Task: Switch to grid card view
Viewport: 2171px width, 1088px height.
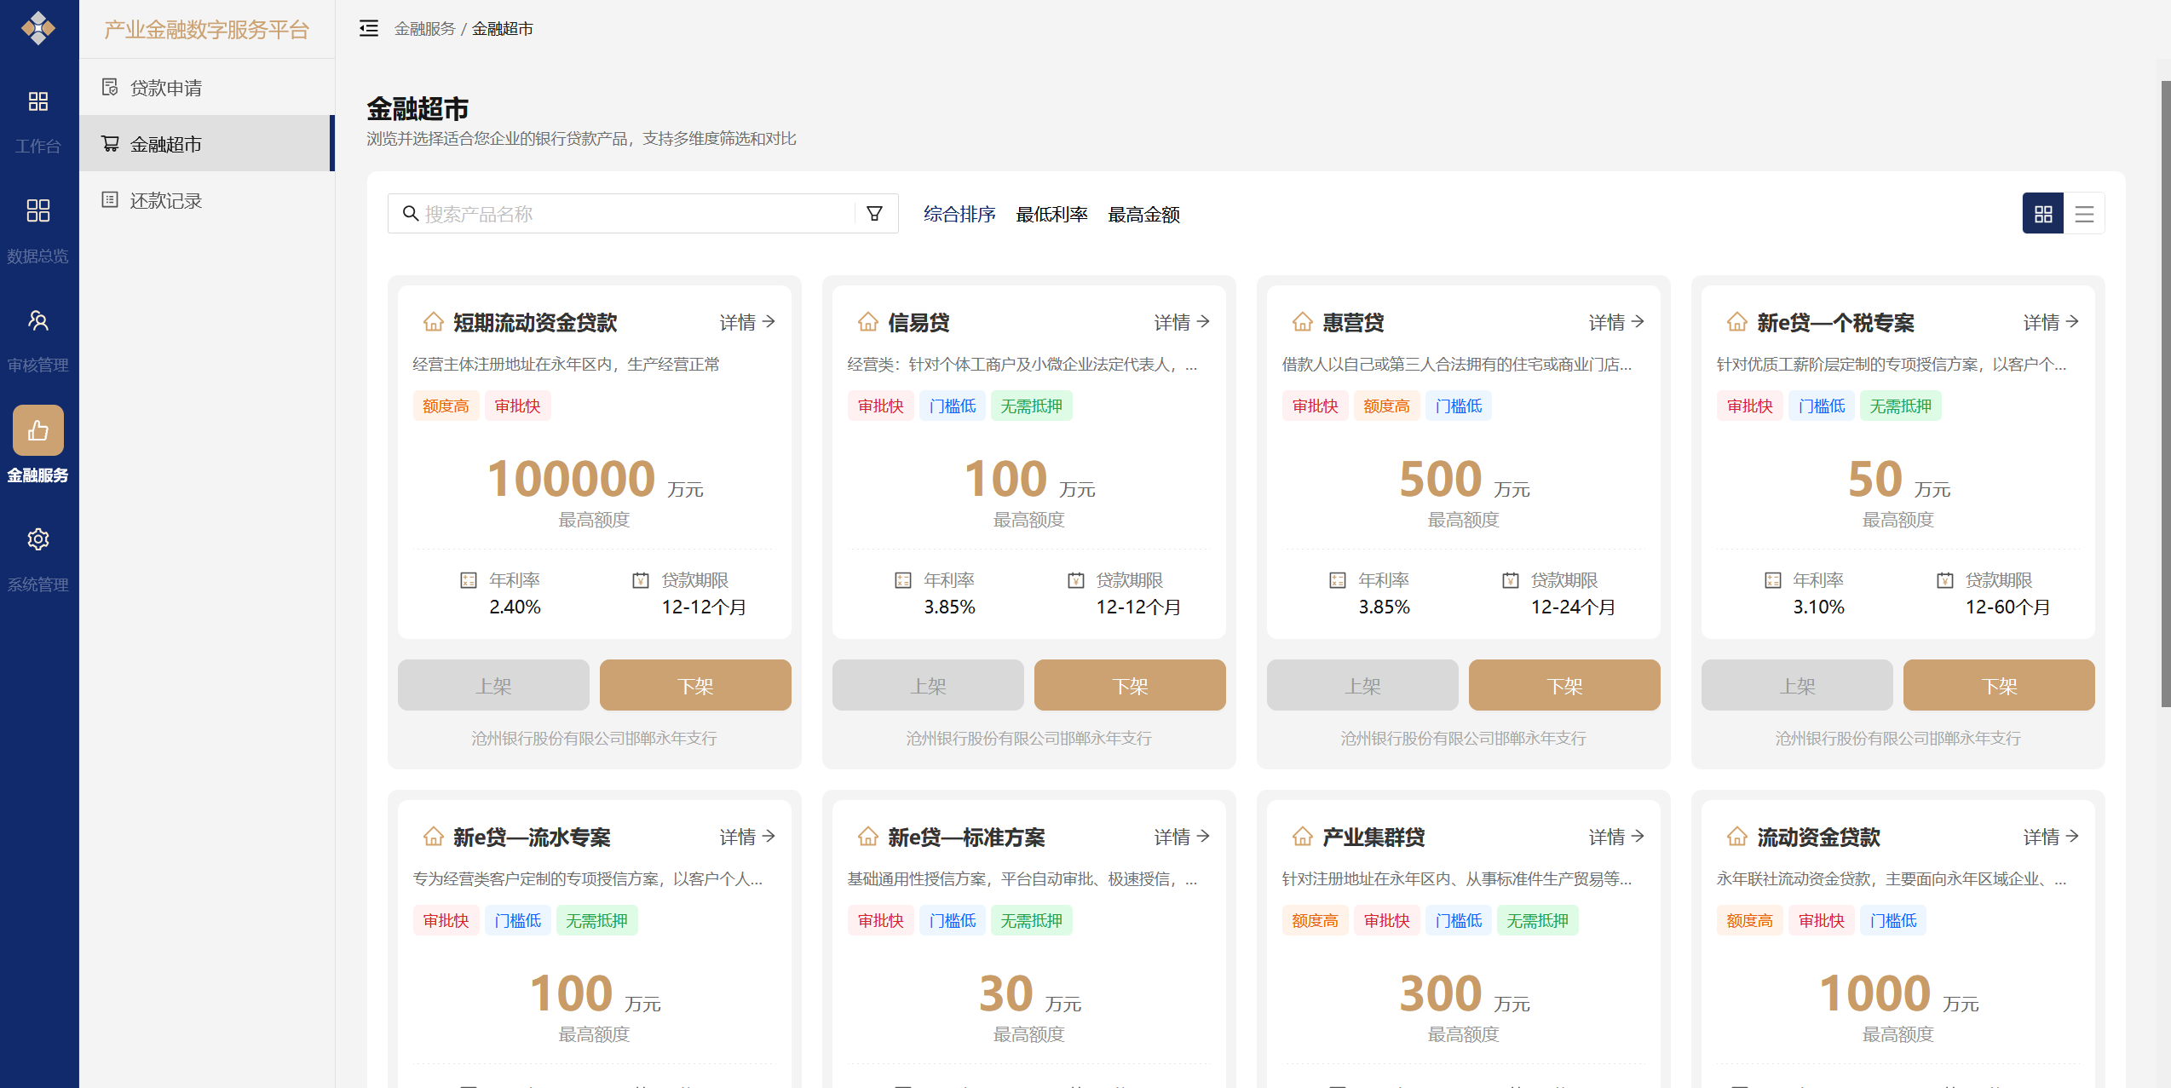Action: pyautogui.click(x=2043, y=214)
